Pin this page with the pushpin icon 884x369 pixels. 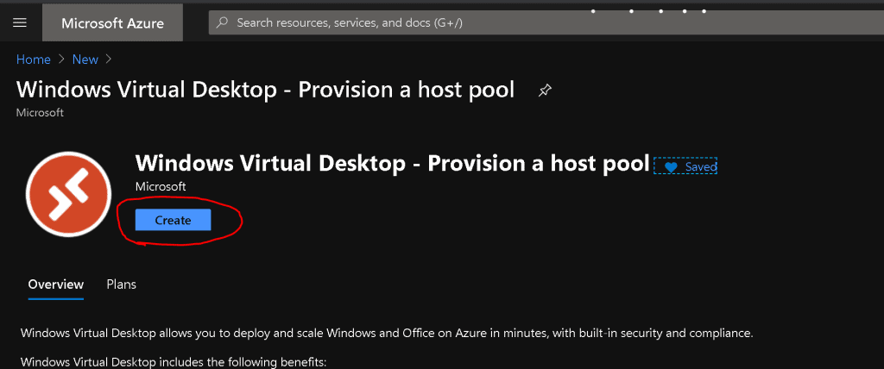click(545, 91)
